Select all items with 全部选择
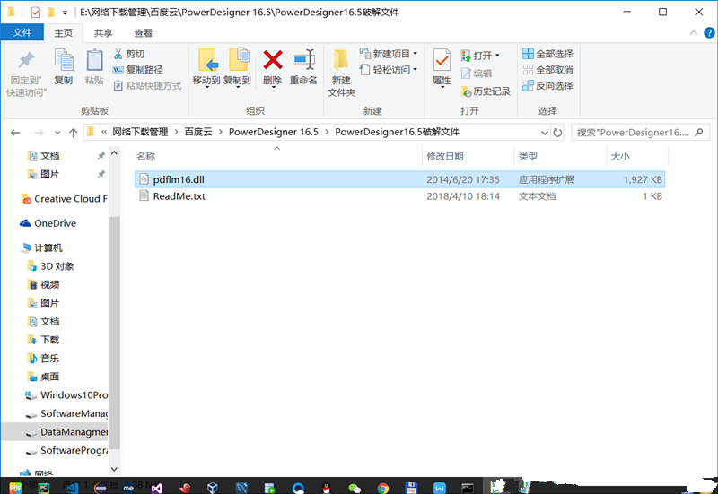This screenshot has height=494, width=718. point(547,54)
